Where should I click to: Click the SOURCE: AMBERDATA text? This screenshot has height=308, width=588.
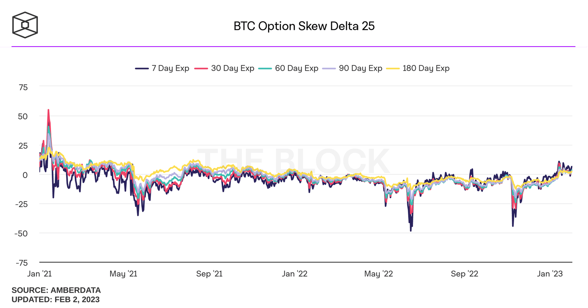coord(56,290)
